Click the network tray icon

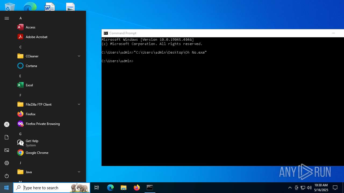(x=303, y=188)
